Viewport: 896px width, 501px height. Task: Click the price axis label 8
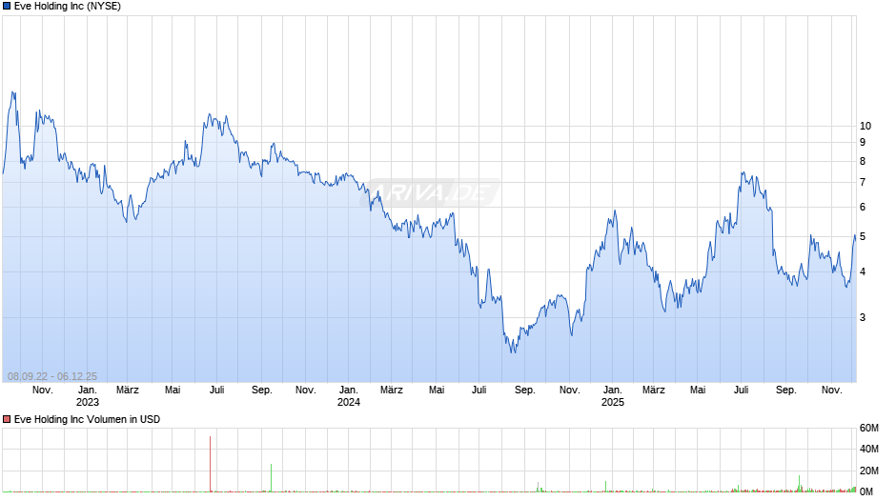[x=863, y=162]
